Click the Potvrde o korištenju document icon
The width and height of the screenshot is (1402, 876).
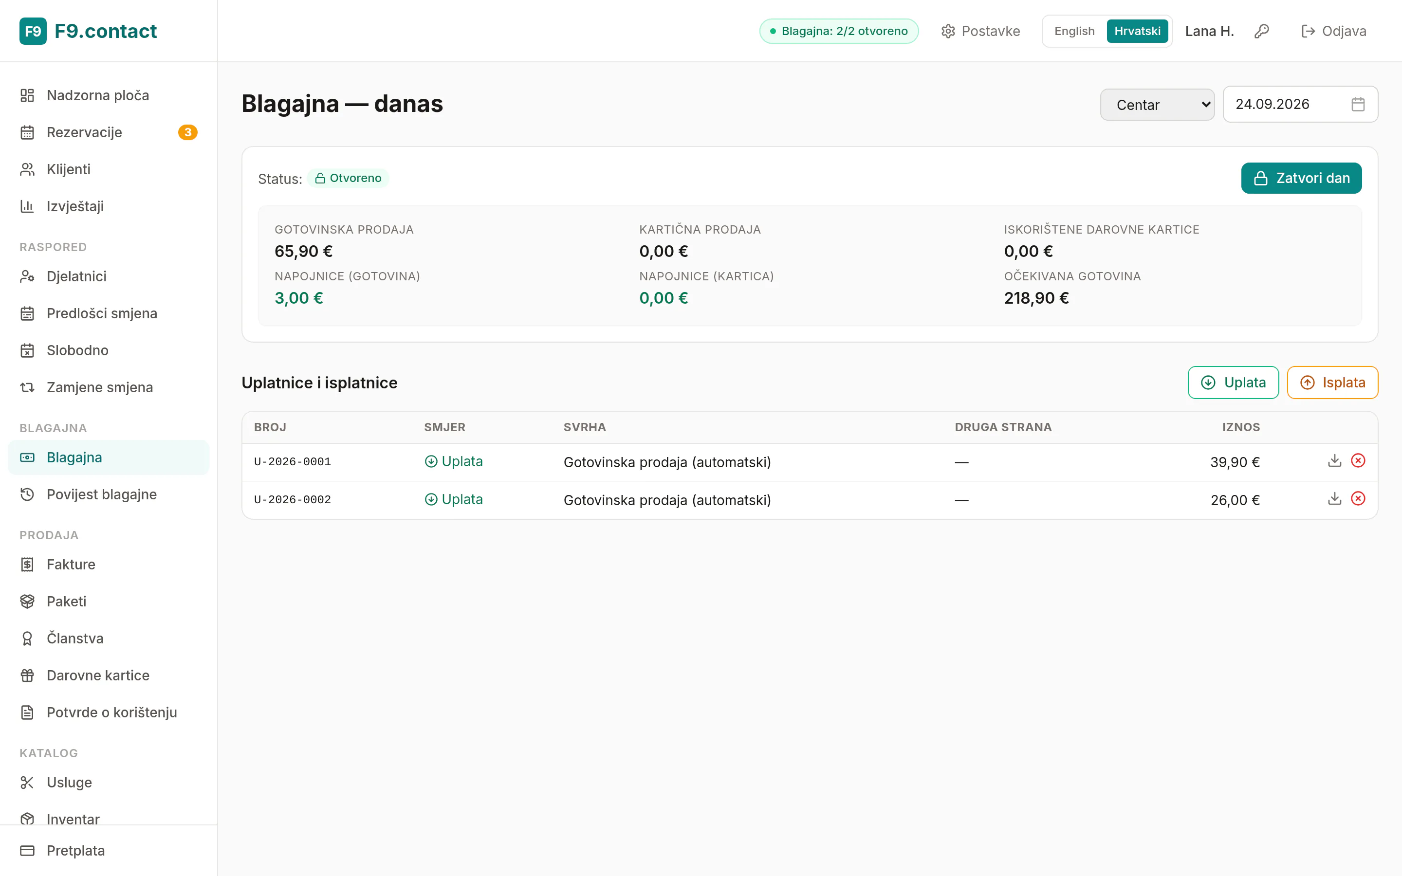(27, 713)
